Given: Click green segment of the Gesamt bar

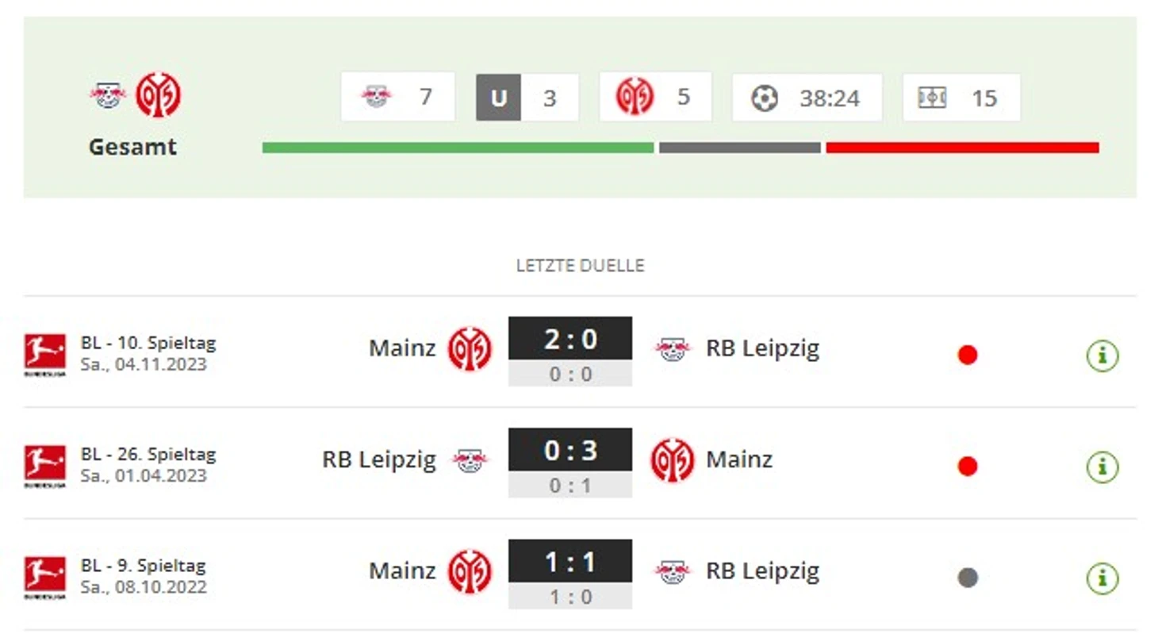Looking at the screenshot, I should coord(458,148).
